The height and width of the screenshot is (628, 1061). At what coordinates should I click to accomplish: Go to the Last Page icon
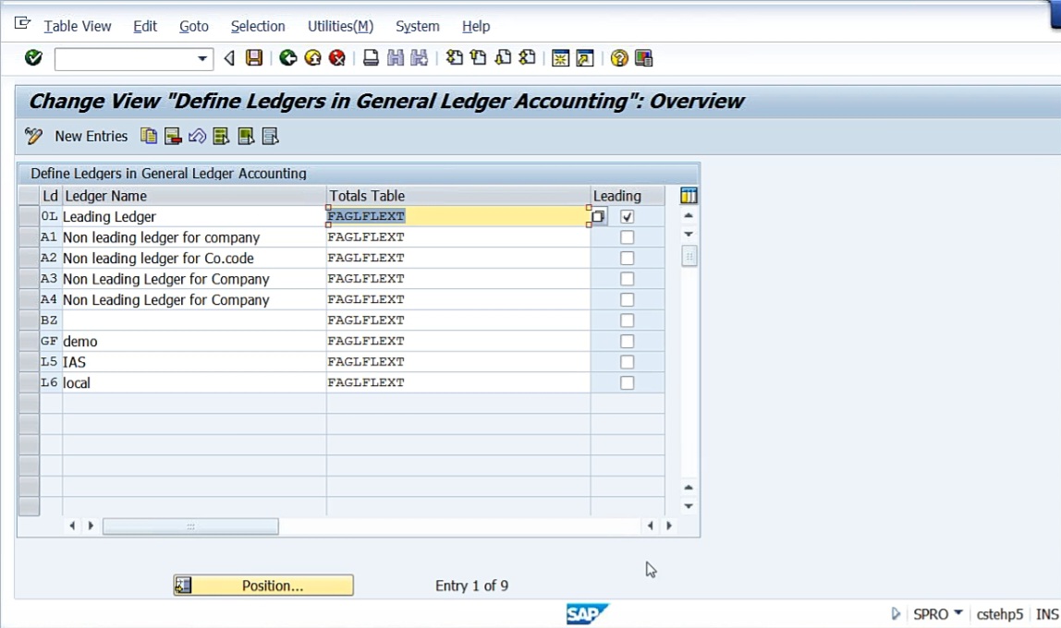pyautogui.click(x=527, y=58)
